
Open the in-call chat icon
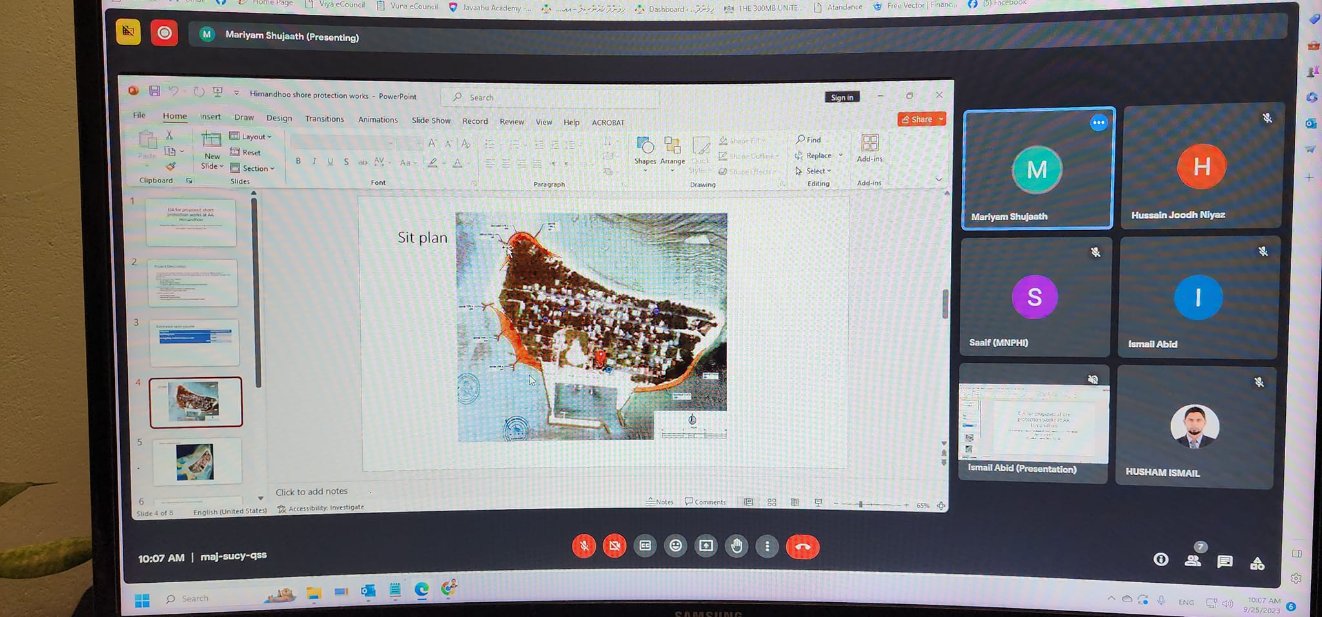pos(1225,562)
